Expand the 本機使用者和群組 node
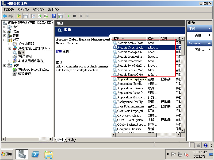Viewport: 214px width, 160px height. 10,61
